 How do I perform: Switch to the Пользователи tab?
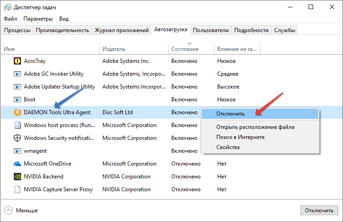[211, 30]
